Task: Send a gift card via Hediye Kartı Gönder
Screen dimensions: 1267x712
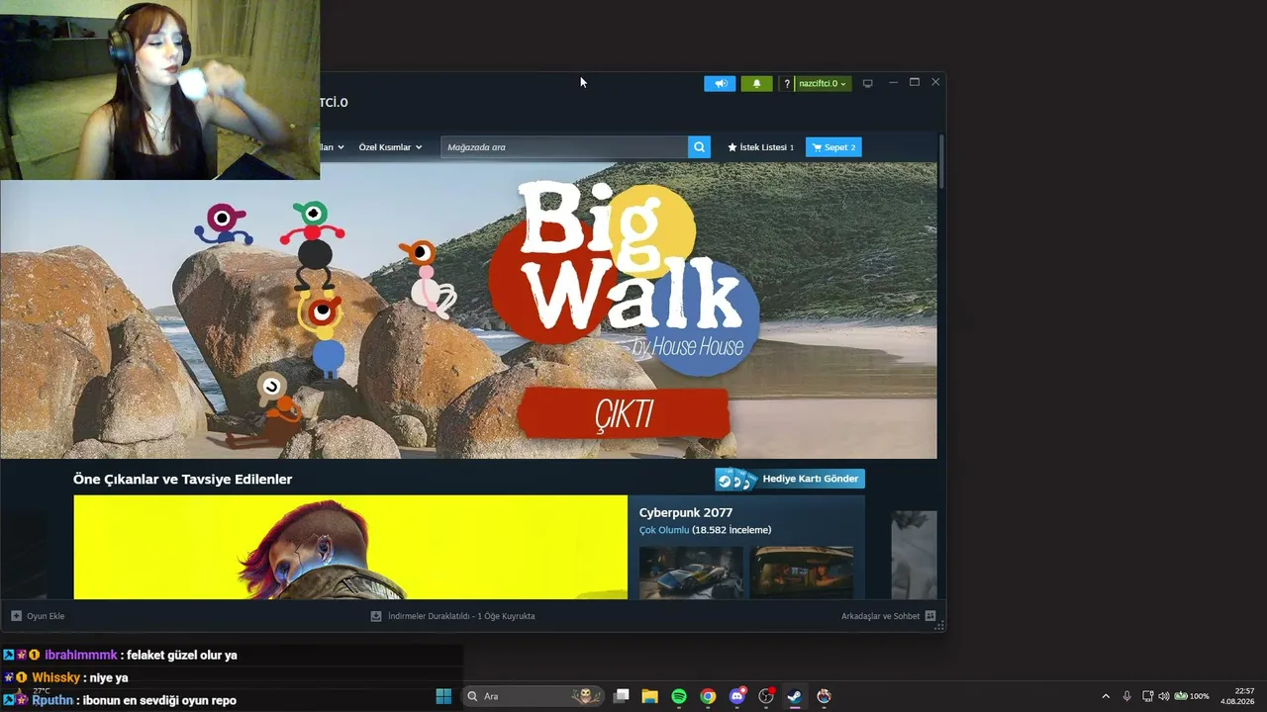Action: [x=790, y=479]
